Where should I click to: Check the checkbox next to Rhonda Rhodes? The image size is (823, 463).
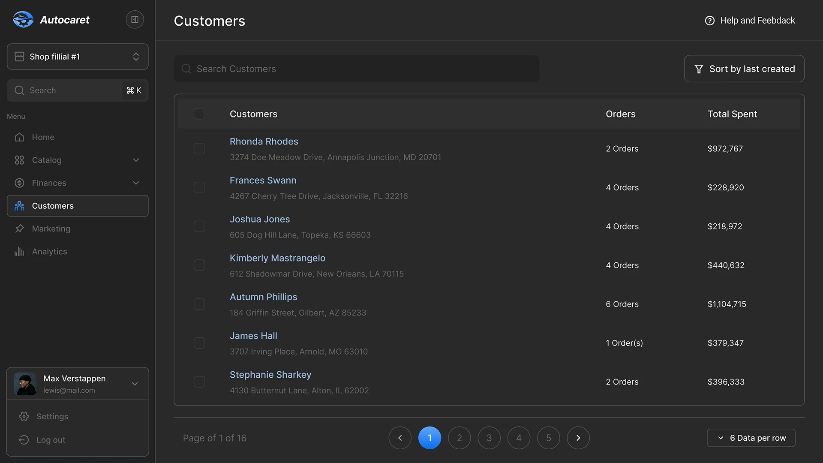[199, 148]
